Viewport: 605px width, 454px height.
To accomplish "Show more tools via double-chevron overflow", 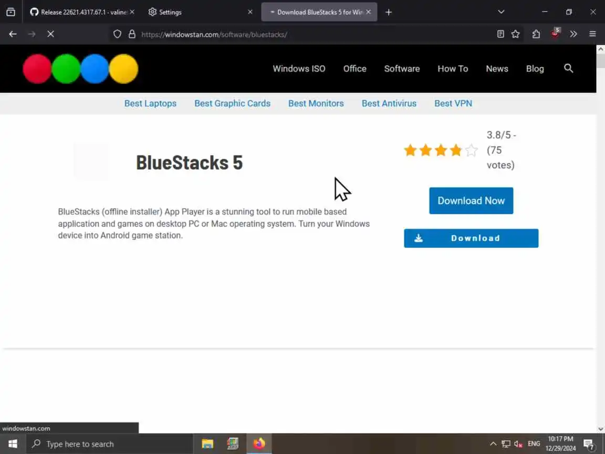I will (x=573, y=34).
